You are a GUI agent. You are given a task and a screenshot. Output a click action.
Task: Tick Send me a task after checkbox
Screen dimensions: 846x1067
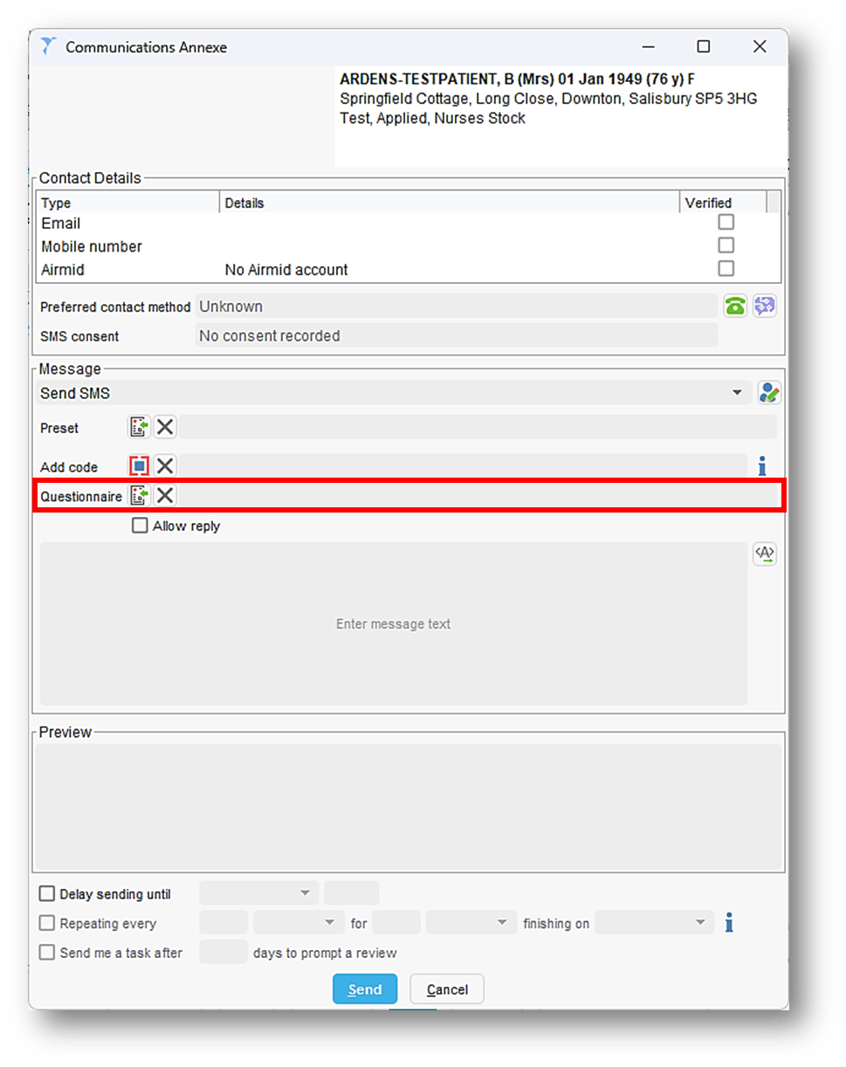pos(47,953)
